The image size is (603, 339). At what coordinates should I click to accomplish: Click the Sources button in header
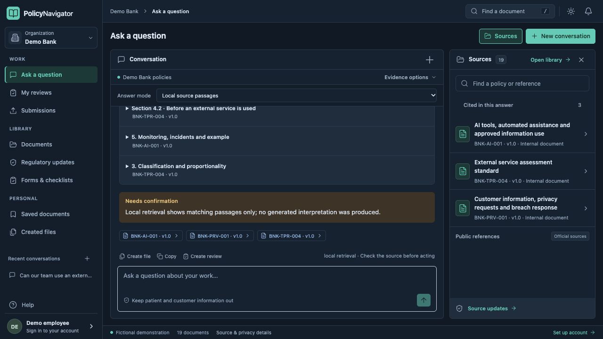tap(500, 36)
